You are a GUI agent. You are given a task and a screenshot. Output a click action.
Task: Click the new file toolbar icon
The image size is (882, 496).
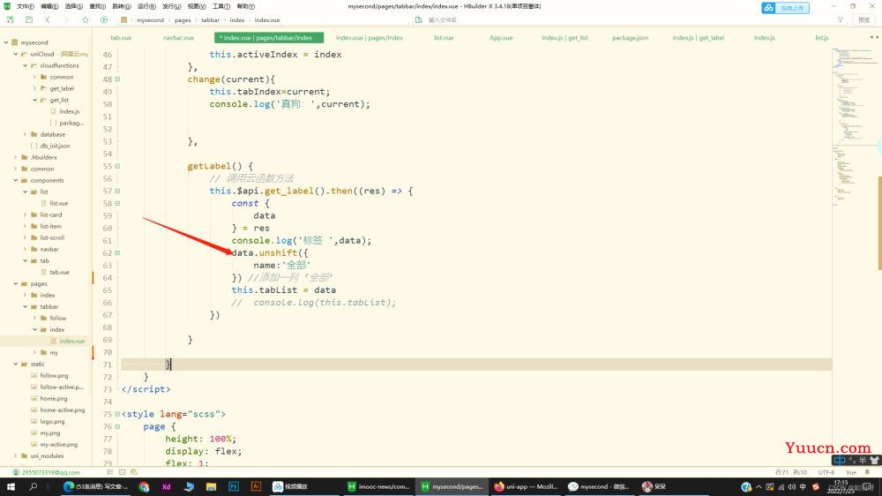pos(10,19)
